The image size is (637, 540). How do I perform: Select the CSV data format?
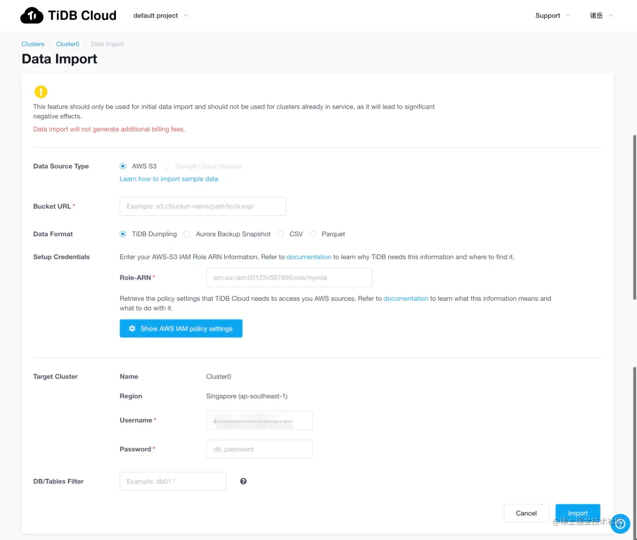(280, 234)
